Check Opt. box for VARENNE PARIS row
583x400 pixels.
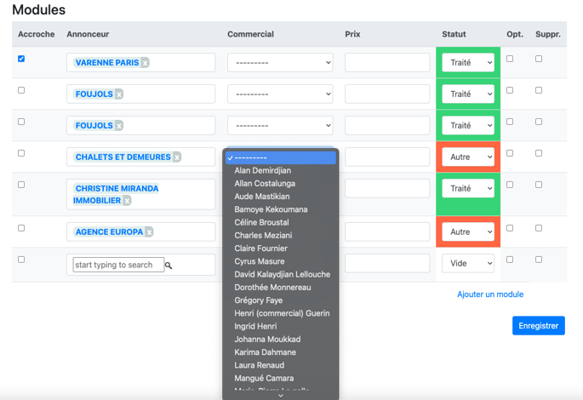510,59
